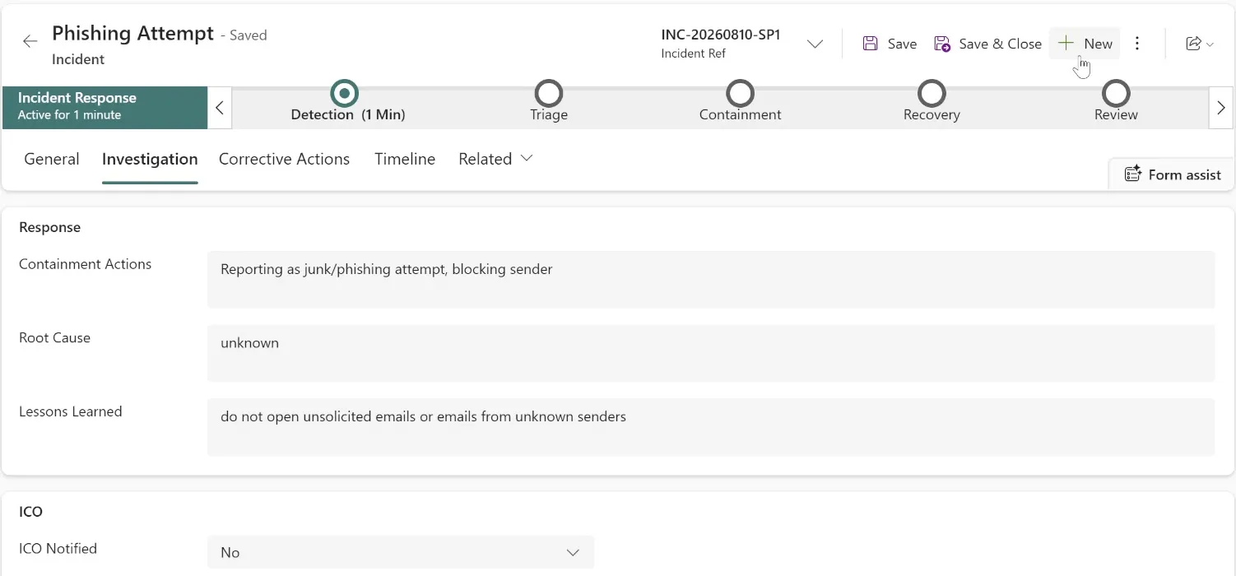Click the Review stage label
1236x576 pixels.
click(1116, 114)
